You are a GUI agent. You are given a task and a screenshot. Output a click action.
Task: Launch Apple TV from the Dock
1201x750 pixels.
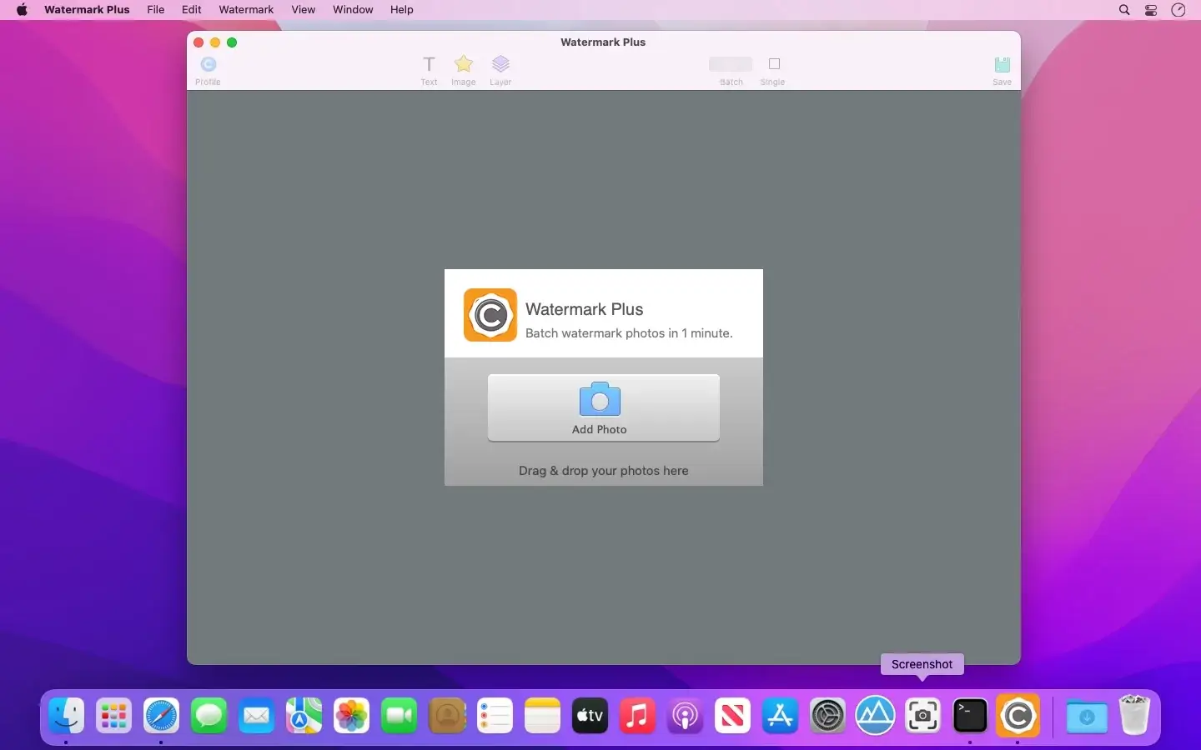point(590,716)
